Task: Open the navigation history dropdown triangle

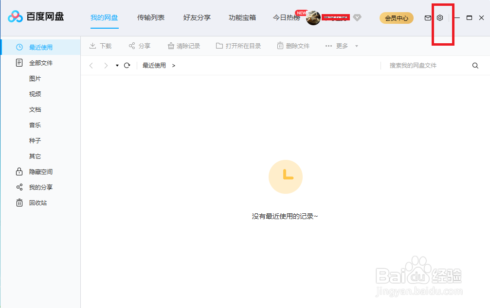Action: click(117, 66)
